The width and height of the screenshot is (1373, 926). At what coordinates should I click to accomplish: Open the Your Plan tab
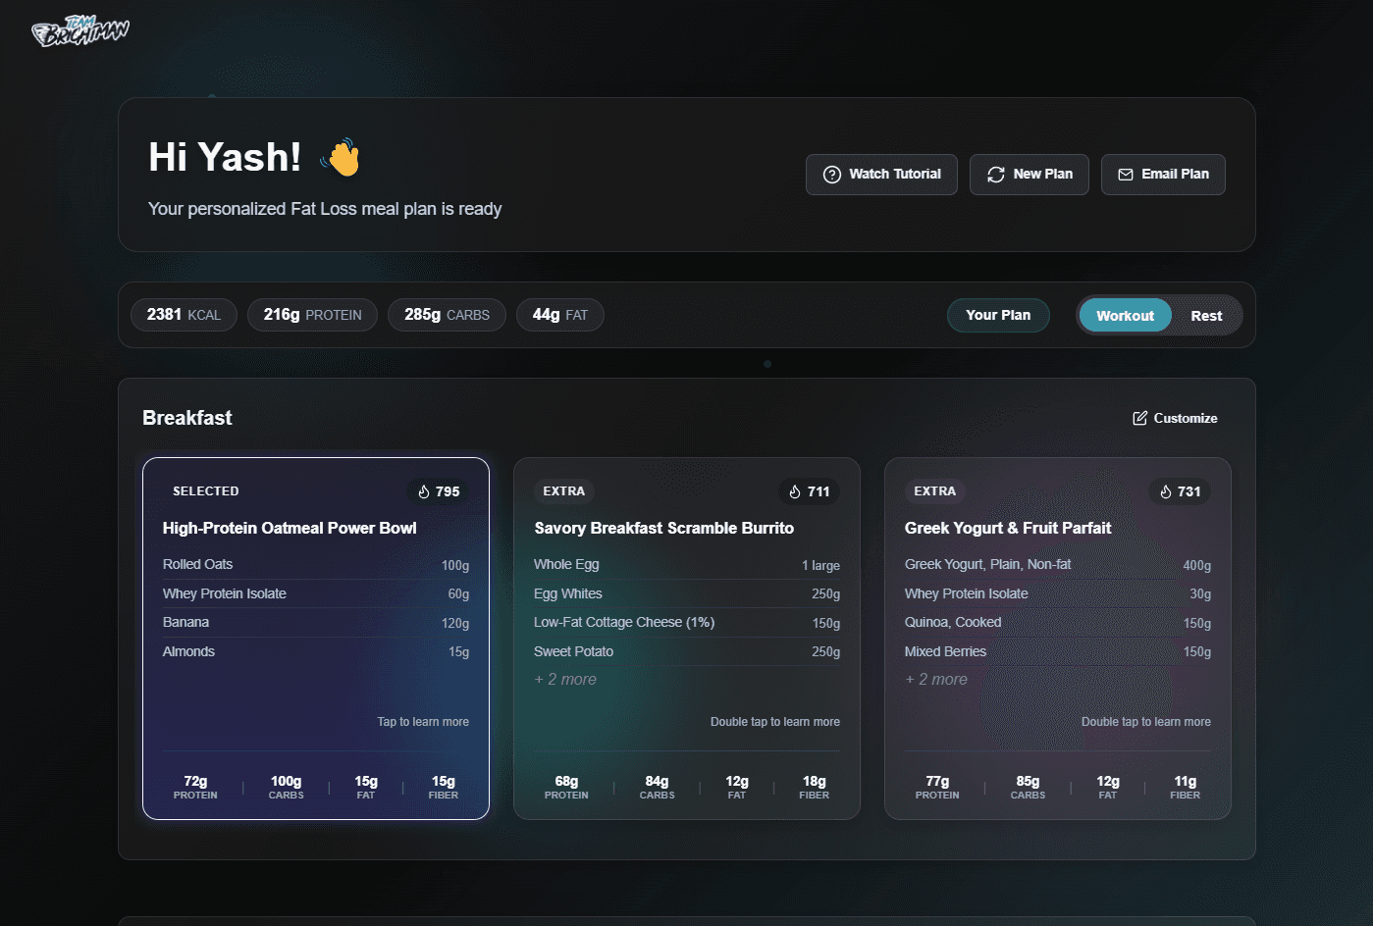(997, 315)
